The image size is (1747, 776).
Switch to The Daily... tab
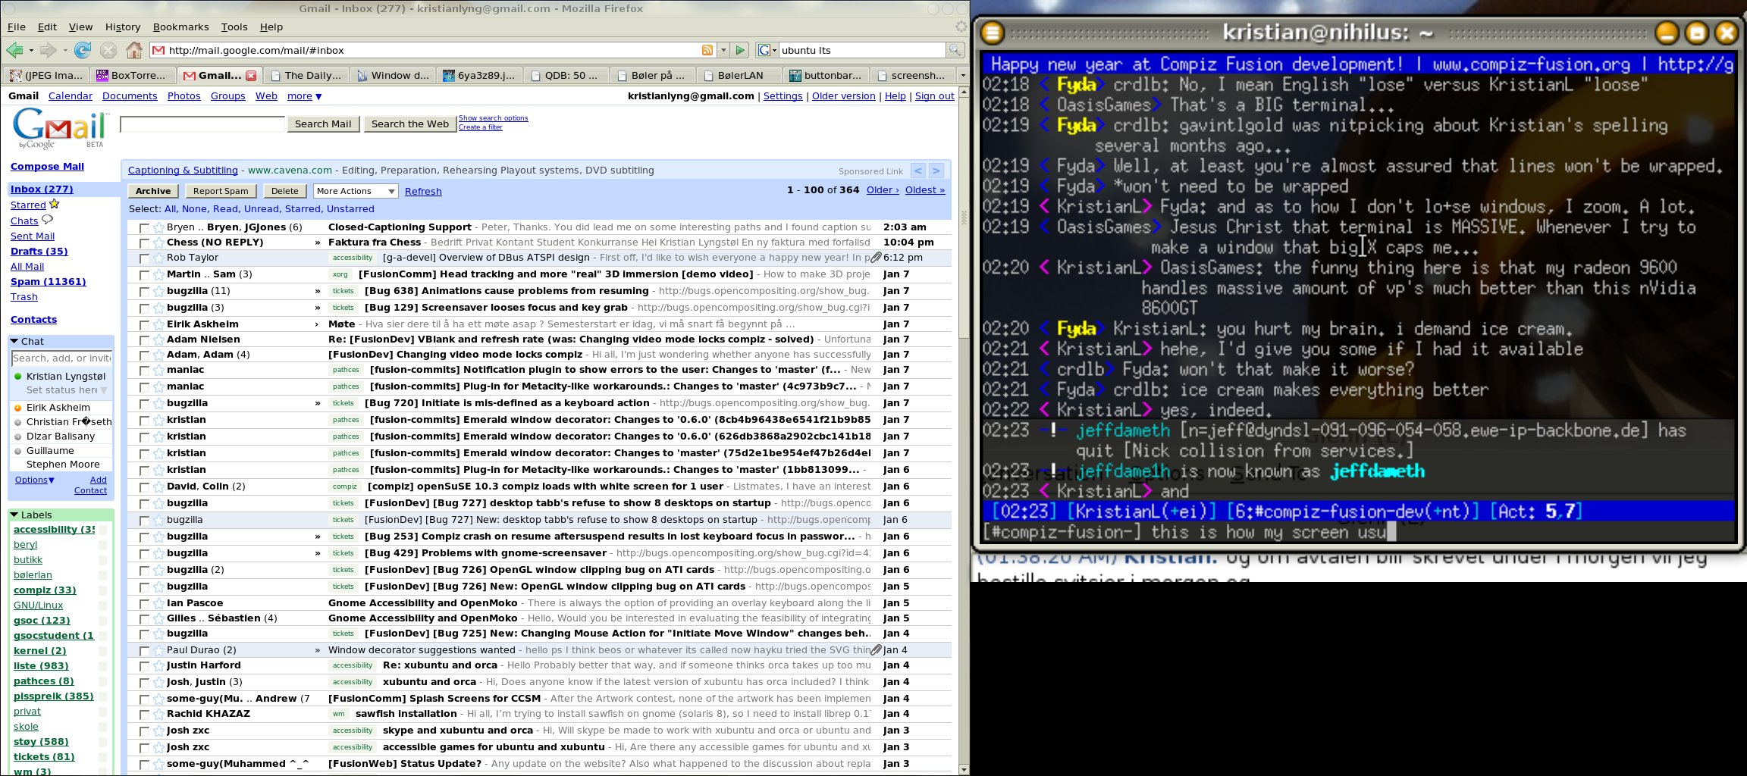pyautogui.click(x=306, y=75)
